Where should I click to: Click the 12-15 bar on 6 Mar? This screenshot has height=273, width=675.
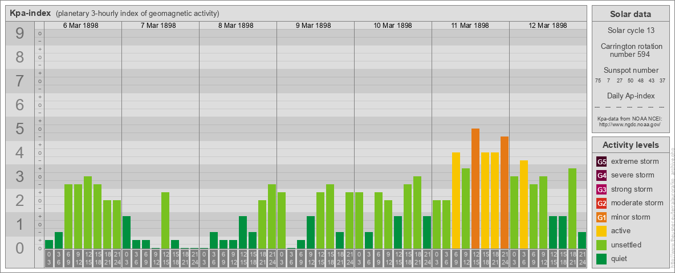(88, 213)
